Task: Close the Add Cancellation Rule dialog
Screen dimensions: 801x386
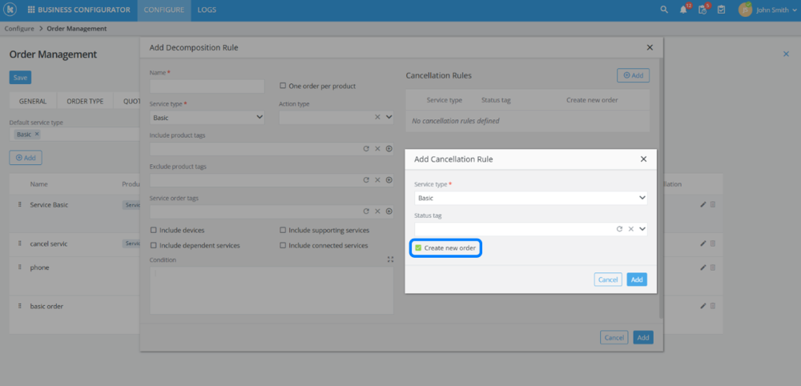Action: click(643, 159)
